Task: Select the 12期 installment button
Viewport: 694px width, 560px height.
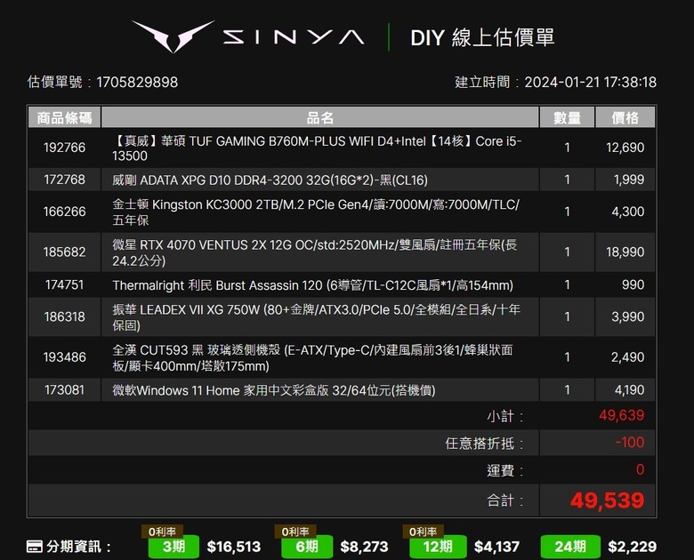Action: 438,547
